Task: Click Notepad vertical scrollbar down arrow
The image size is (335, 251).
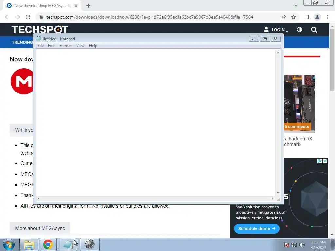Action: (x=278, y=193)
